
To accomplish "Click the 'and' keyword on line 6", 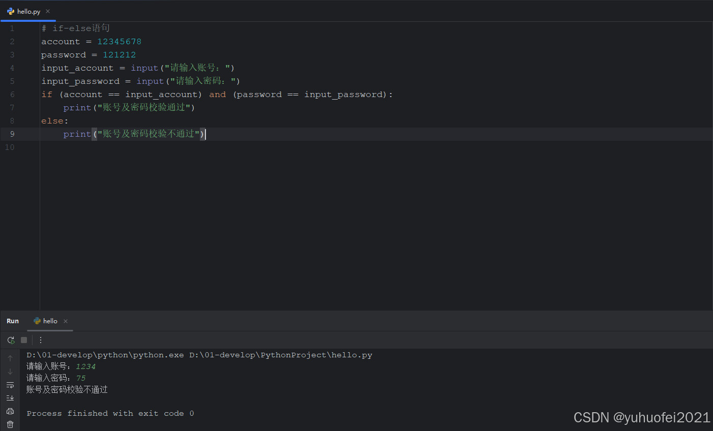I will click(x=218, y=95).
